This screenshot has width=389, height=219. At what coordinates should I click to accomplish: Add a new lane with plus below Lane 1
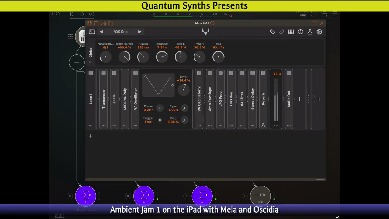coord(91,136)
